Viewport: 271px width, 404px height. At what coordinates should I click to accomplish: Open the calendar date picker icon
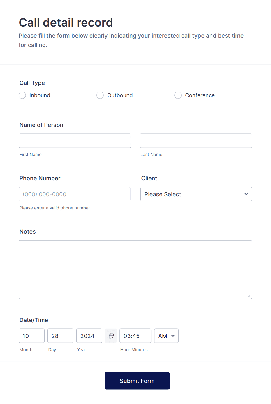(111, 336)
